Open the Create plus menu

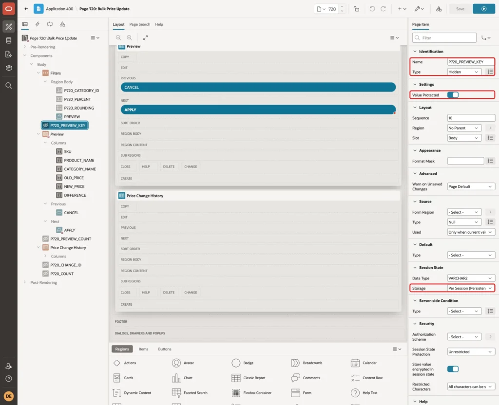(402, 9)
